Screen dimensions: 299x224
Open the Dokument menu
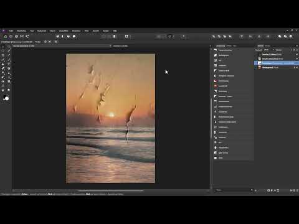coord(42,31)
